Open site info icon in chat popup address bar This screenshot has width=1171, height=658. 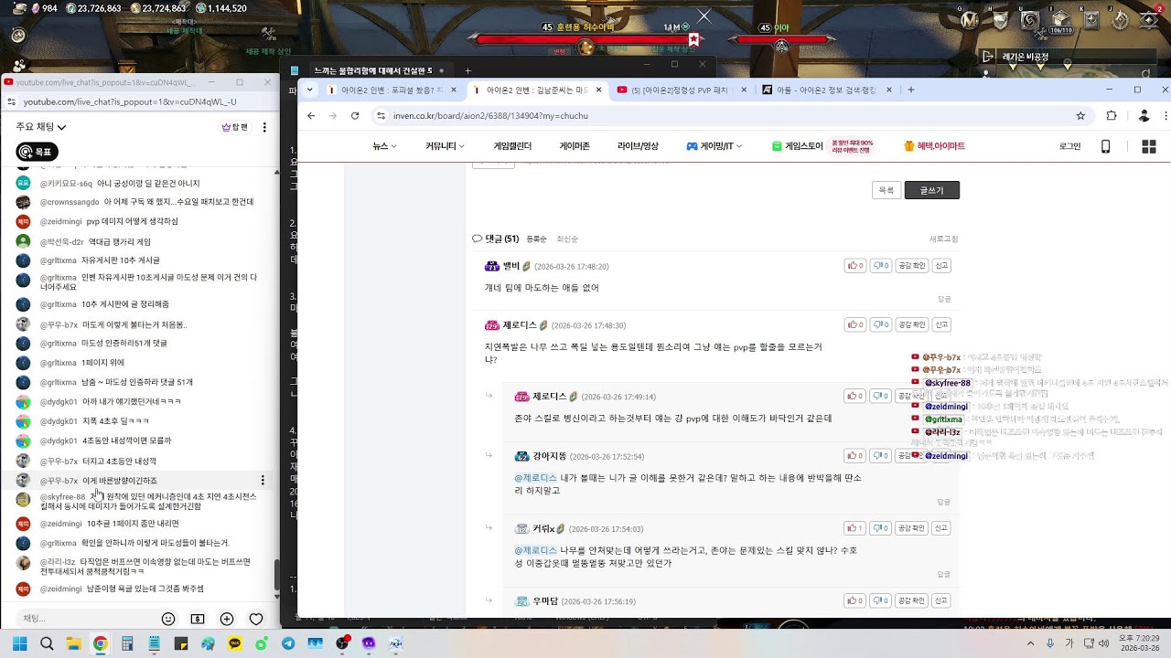(x=11, y=102)
